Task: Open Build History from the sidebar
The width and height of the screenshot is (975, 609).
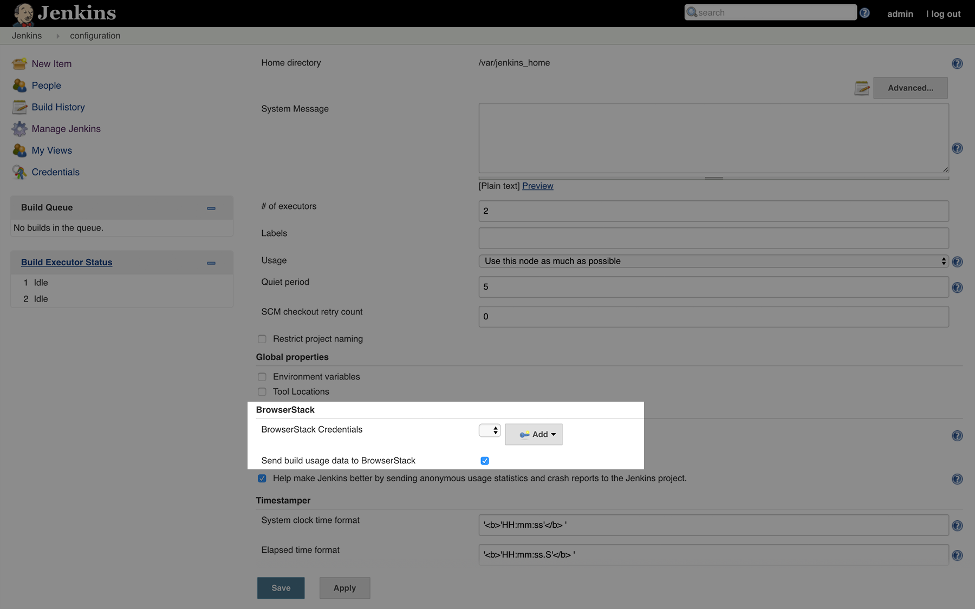Action: (x=58, y=107)
